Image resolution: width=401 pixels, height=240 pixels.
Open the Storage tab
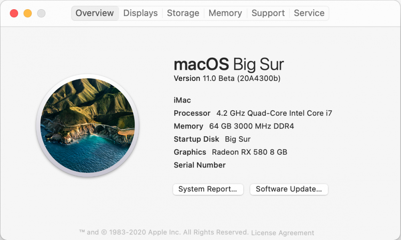pos(183,13)
